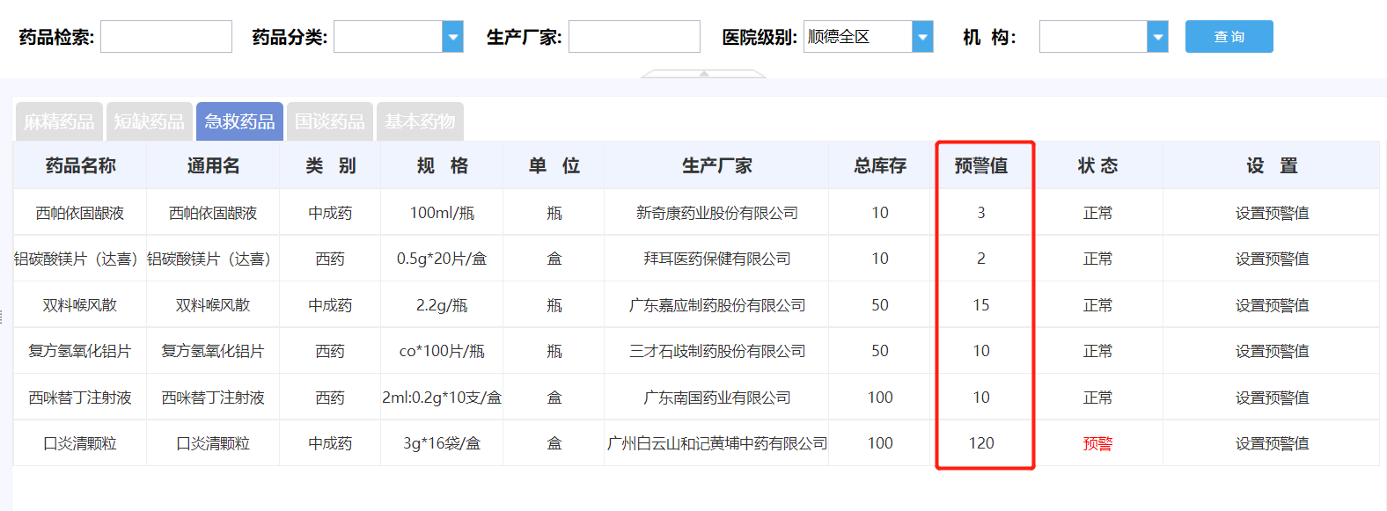Viewport: 1387px width, 511px height.
Task: Click the 正常 status of 西帕依固龈液
Action: point(1097,213)
